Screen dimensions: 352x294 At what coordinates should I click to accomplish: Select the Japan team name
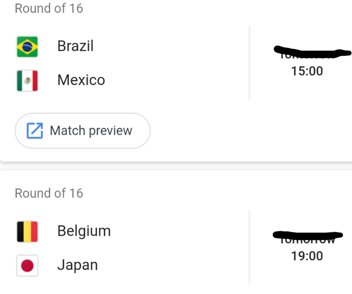point(78,265)
